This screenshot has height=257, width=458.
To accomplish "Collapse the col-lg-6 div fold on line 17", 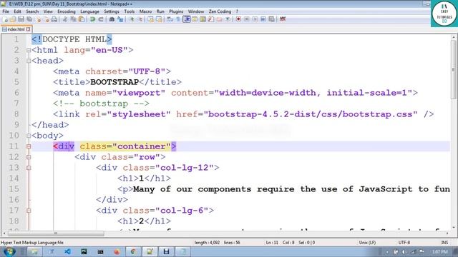I will click(x=29, y=211).
